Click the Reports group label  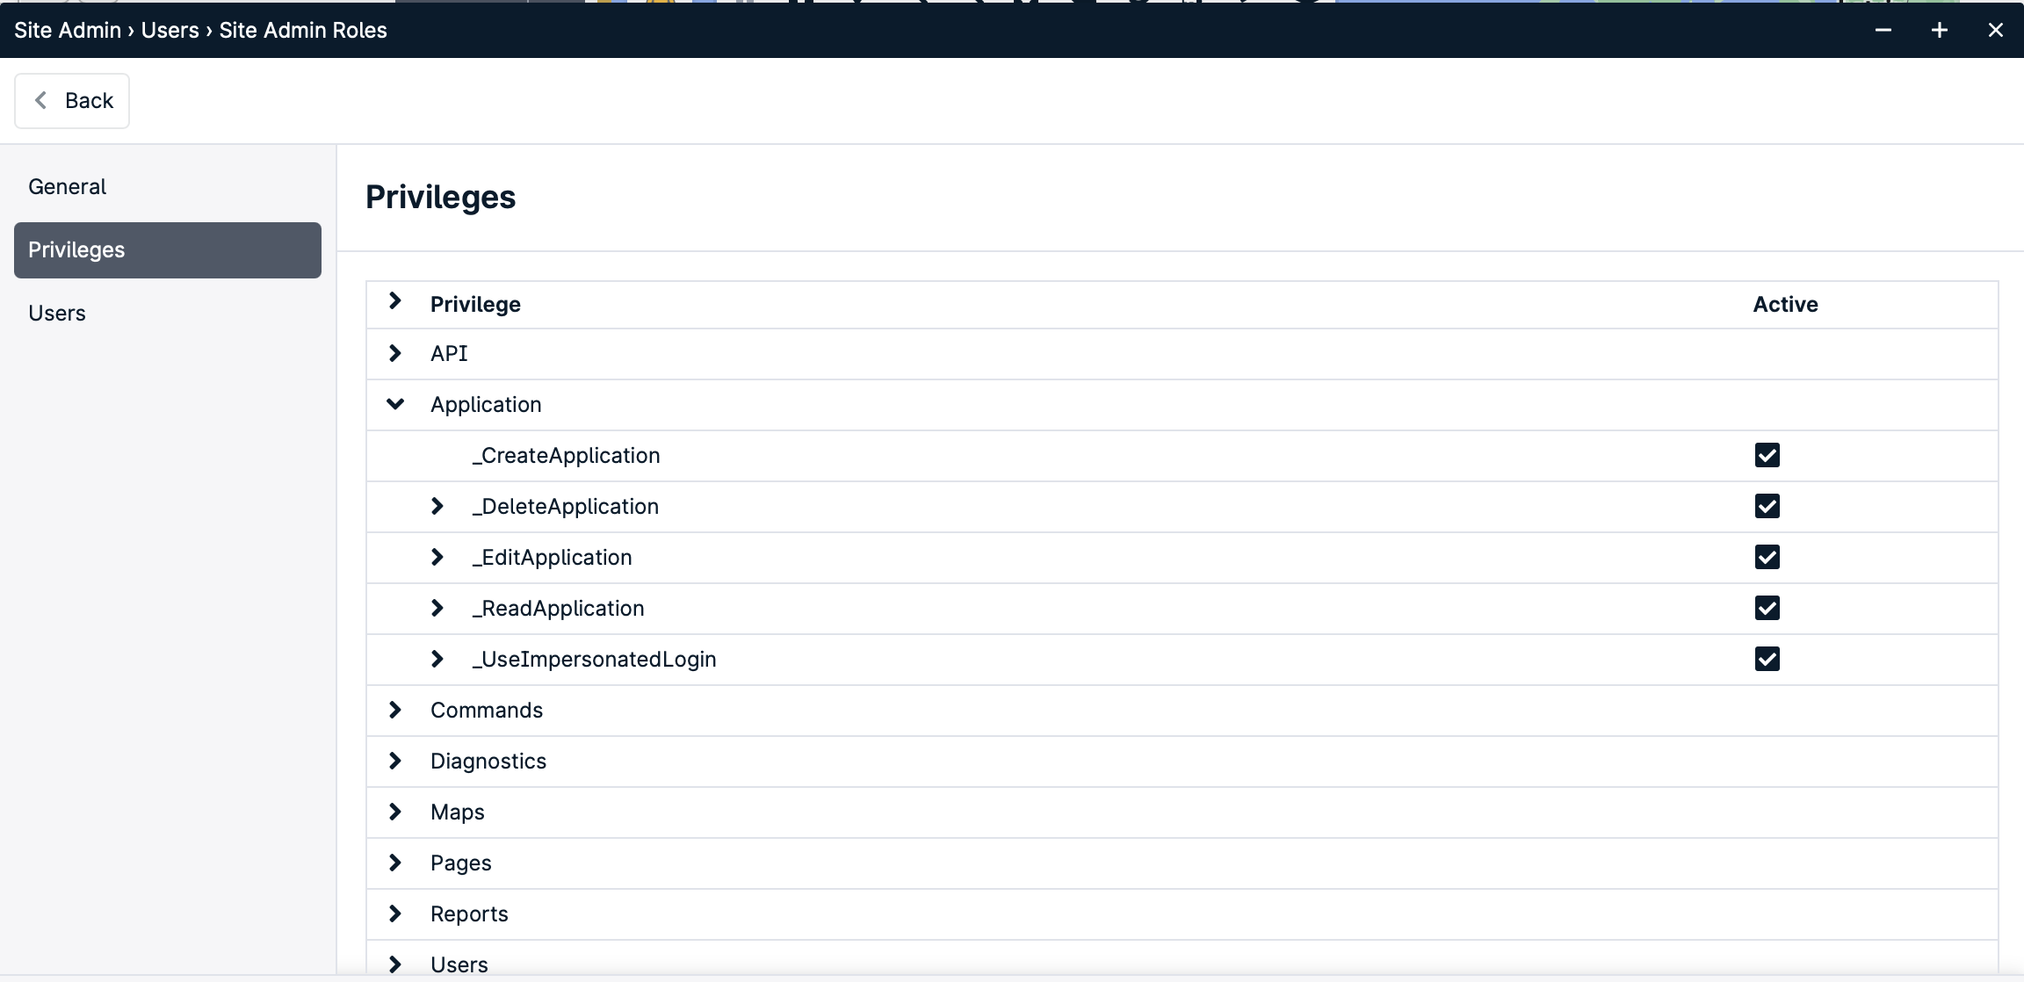[x=469, y=913]
